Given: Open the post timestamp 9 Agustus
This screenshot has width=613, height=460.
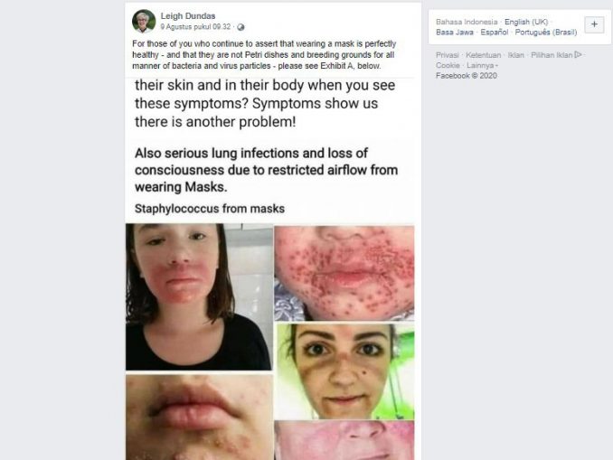Looking at the screenshot, I should (x=195, y=26).
